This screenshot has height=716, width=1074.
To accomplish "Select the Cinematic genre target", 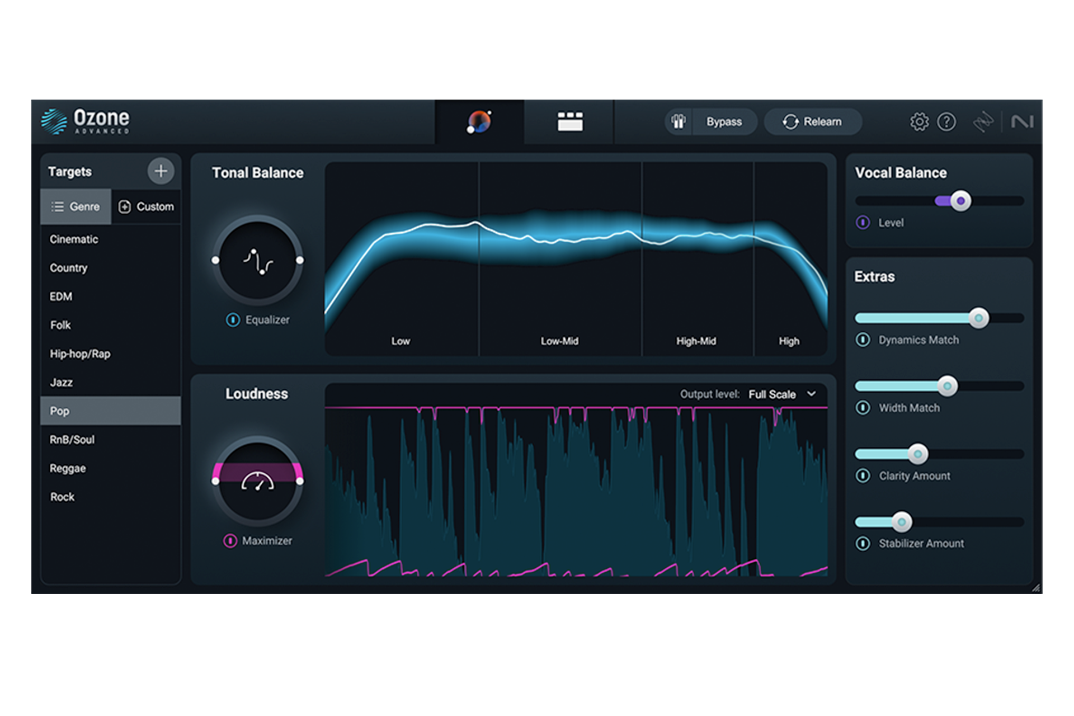I will click(x=111, y=239).
